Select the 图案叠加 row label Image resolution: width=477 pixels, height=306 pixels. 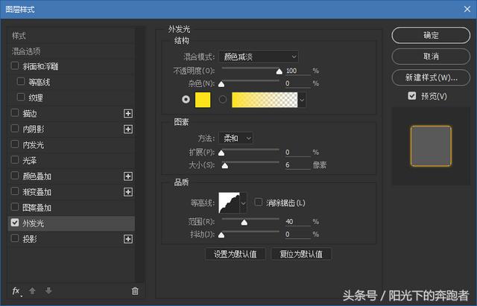click(x=37, y=208)
